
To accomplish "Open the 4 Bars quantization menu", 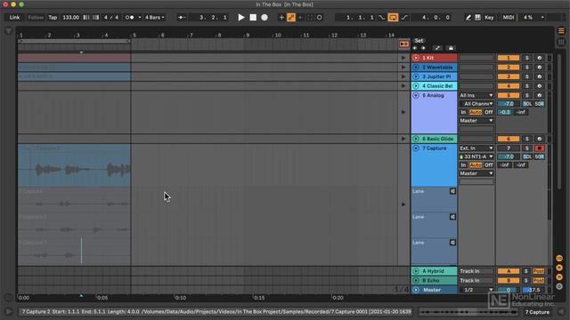I will tap(155, 17).
